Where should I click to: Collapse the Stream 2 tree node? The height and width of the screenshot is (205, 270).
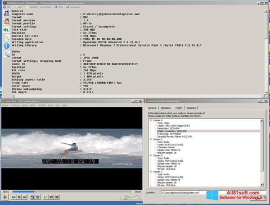pos(151,156)
